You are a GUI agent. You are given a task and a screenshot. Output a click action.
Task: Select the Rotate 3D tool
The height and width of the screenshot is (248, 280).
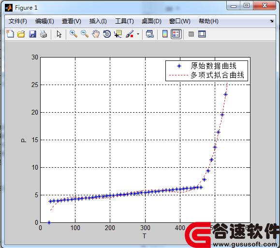coord(107,34)
